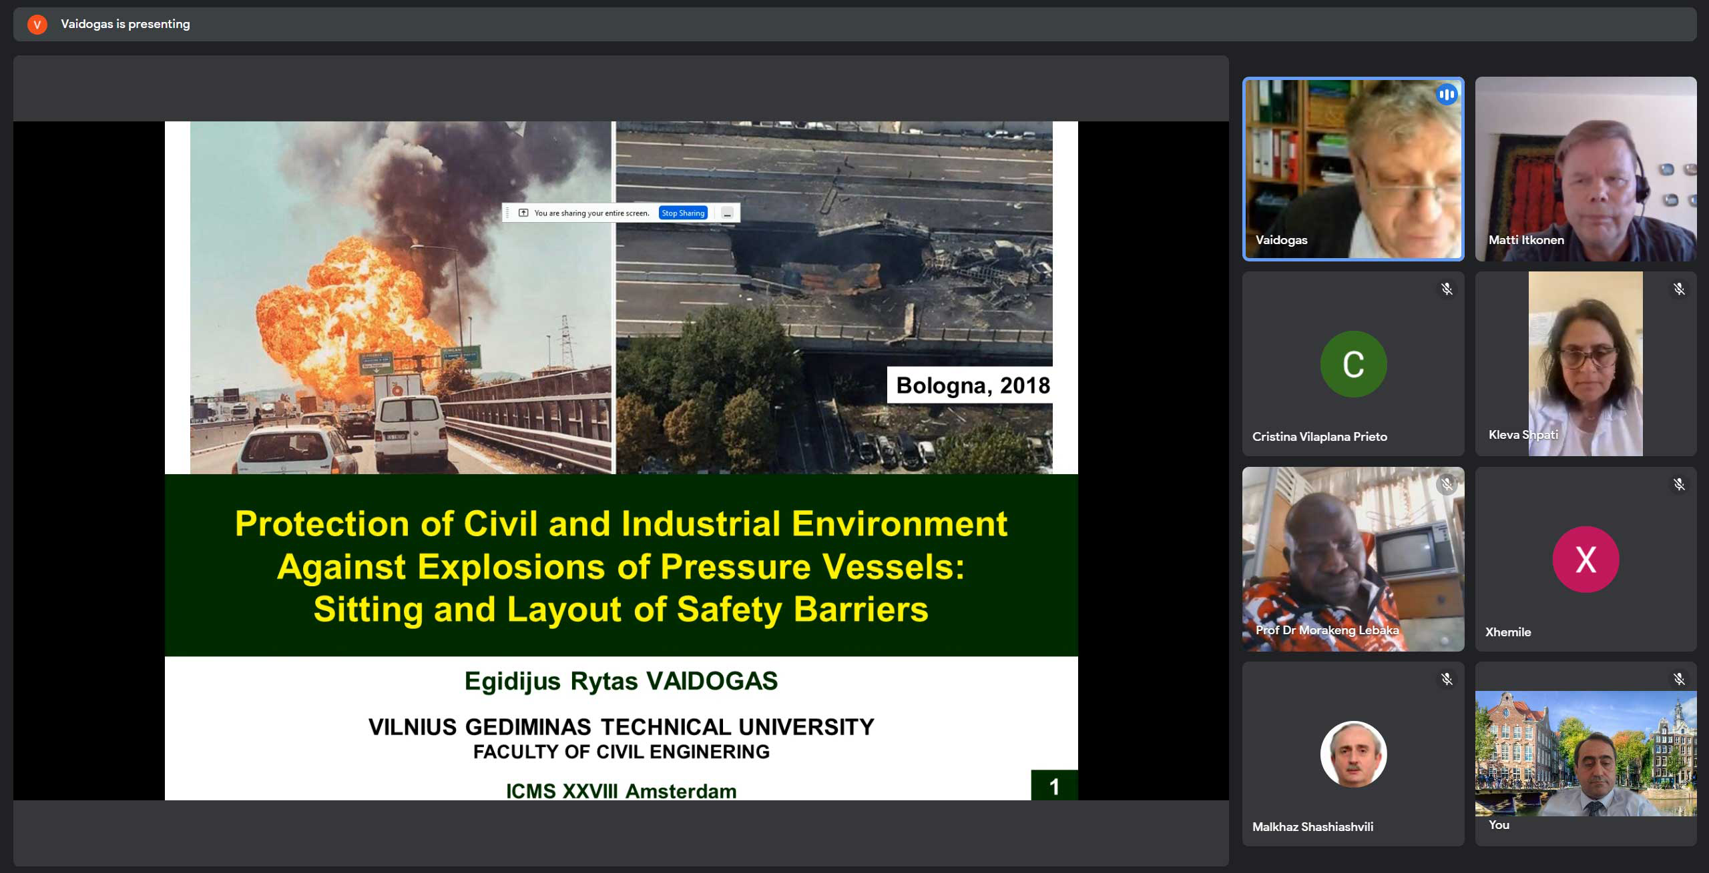The image size is (1709, 873).
Task: Click Xhemile pink X avatar
Action: pyautogui.click(x=1585, y=559)
